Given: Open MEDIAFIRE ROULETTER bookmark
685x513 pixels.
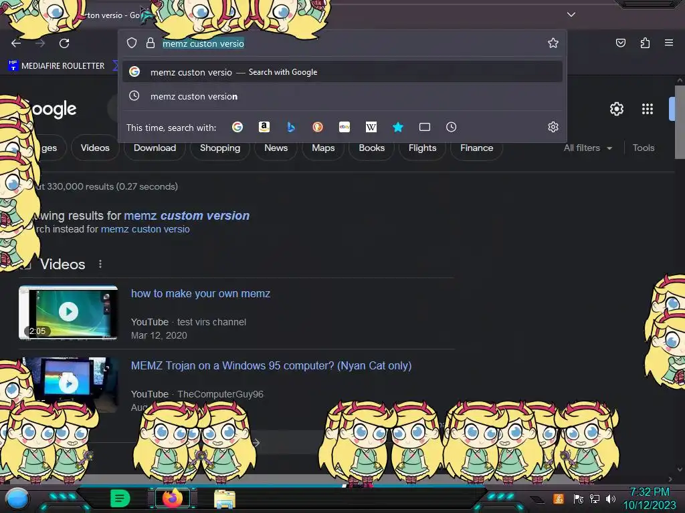Looking at the screenshot, I should coord(56,66).
